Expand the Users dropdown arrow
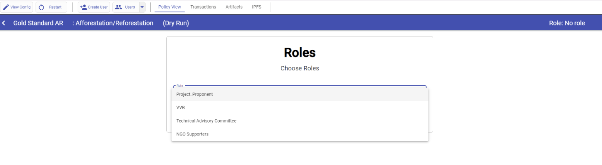 click(142, 7)
